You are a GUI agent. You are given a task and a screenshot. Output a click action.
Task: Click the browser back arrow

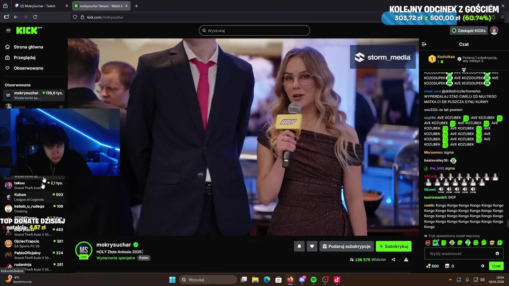[16, 17]
